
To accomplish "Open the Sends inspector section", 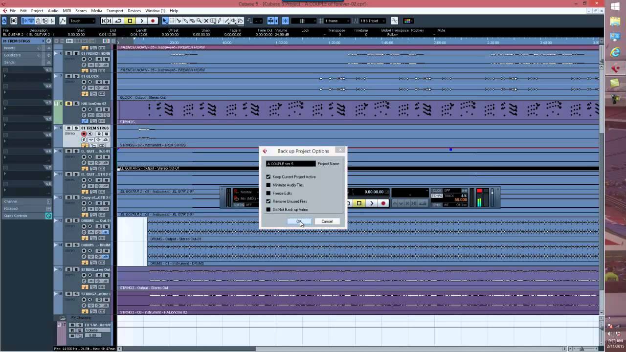I will [26, 62].
